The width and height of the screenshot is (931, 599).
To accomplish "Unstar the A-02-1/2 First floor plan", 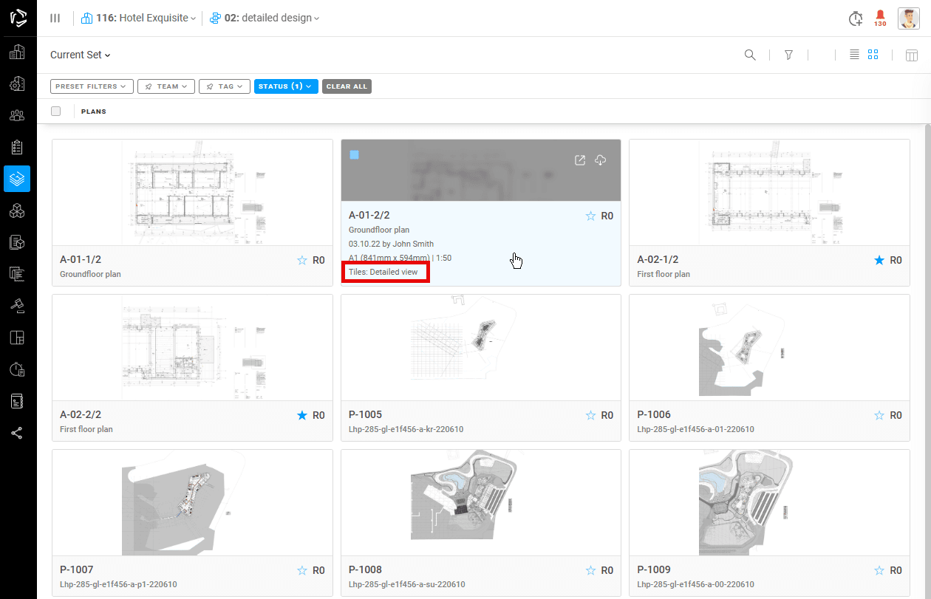I will click(879, 260).
